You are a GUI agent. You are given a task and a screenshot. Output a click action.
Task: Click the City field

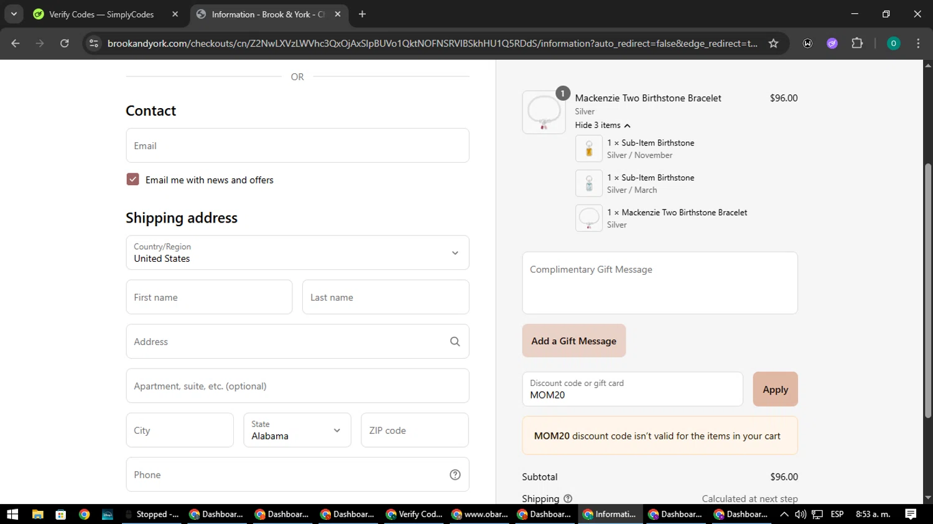click(x=180, y=430)
